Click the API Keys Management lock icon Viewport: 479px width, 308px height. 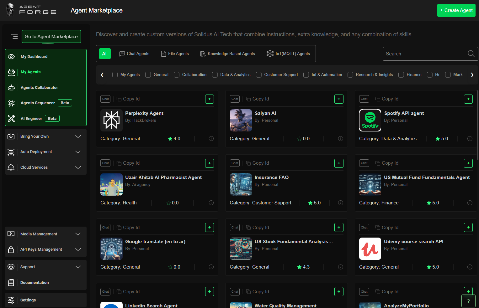(x=11, y=249)
